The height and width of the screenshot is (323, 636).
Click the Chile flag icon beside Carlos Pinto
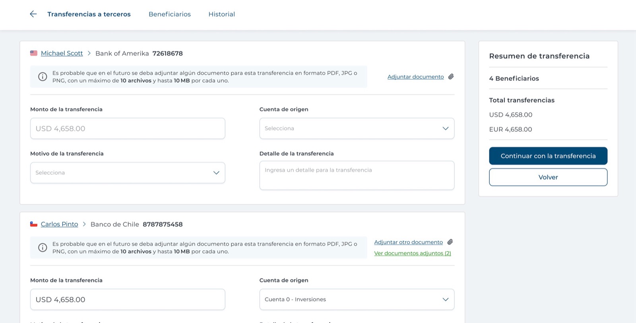pos(34,224)
